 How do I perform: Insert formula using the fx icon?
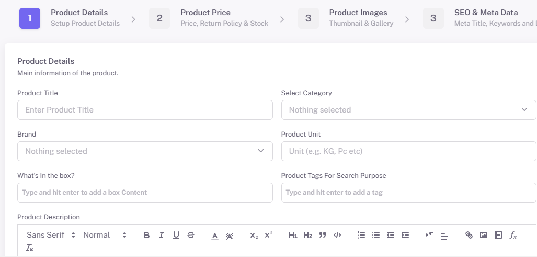tap(513, 235)
